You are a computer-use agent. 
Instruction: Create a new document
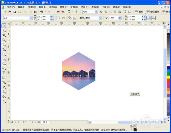[5, 12]
